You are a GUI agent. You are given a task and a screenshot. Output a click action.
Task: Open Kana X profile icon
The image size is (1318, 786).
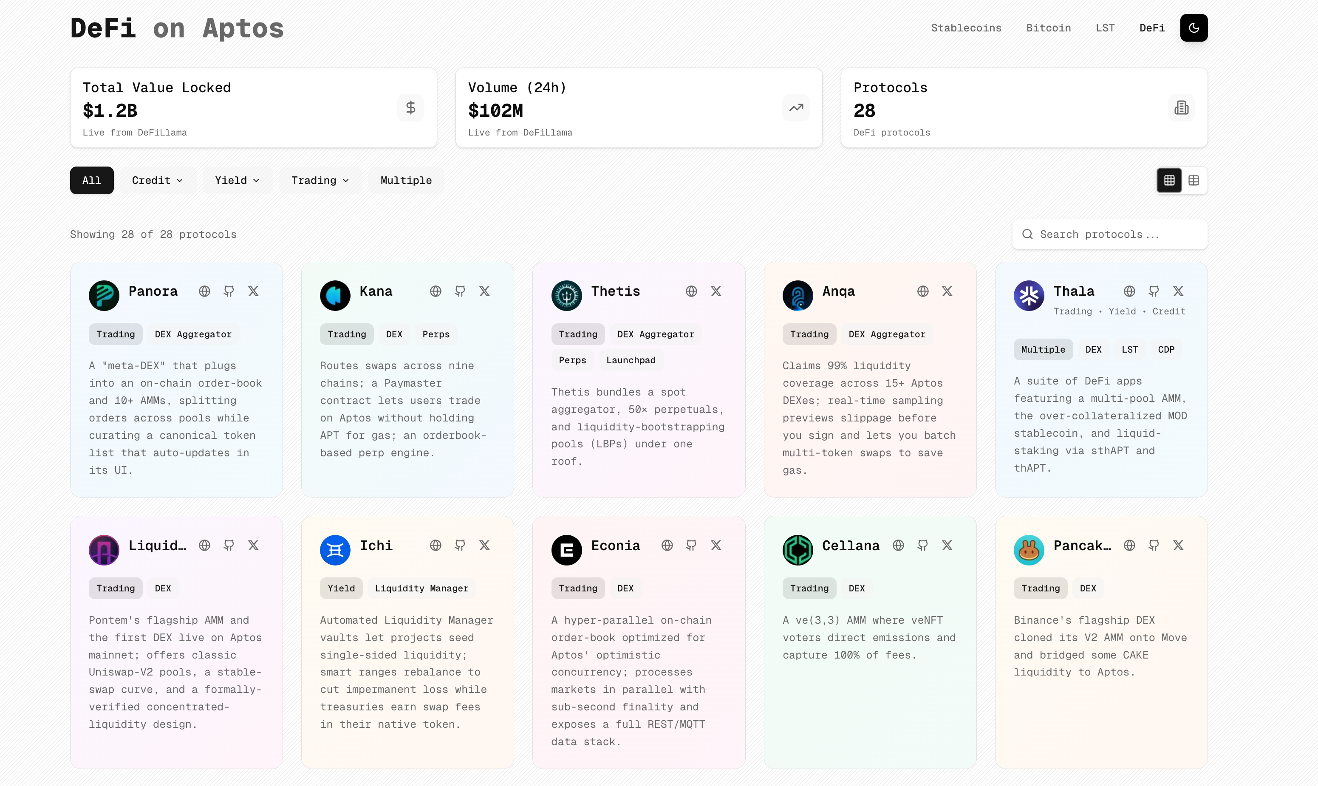[484, 291]
